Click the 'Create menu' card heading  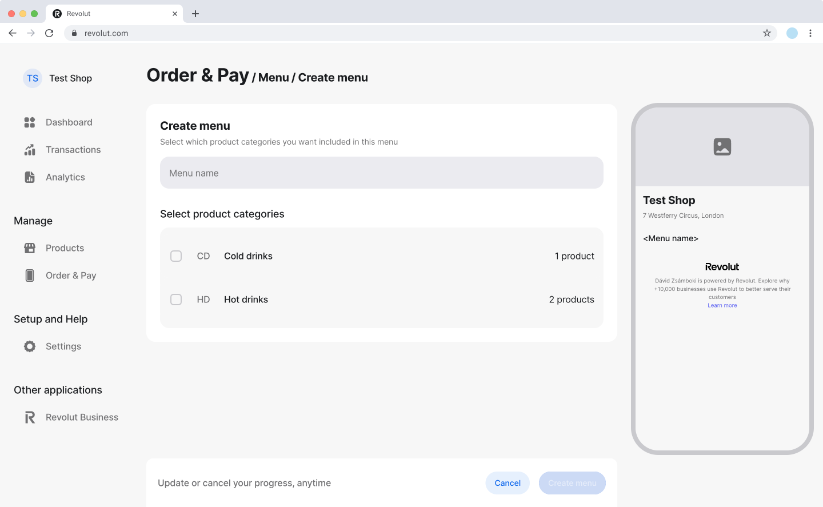(x=195, y=126)
